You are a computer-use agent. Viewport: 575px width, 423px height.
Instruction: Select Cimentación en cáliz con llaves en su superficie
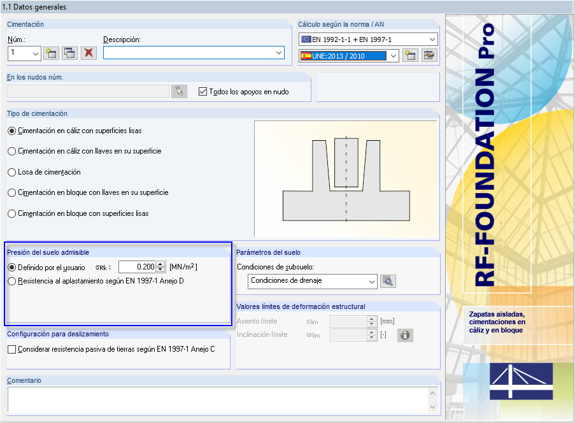point(11,151)
